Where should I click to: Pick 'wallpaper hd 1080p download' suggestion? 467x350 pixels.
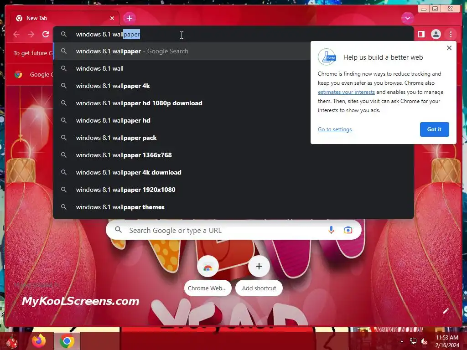coord(182,103)
